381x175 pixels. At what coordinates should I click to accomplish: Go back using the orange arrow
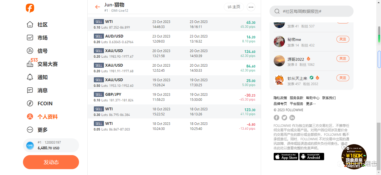pos(97,7)
